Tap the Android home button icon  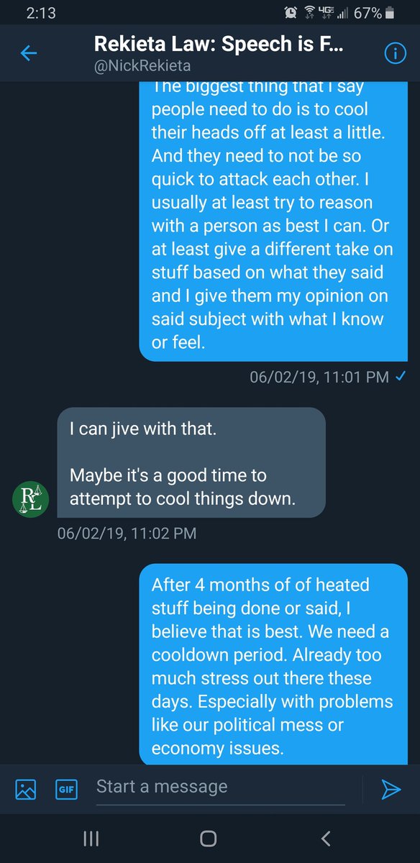pos(209,838)
